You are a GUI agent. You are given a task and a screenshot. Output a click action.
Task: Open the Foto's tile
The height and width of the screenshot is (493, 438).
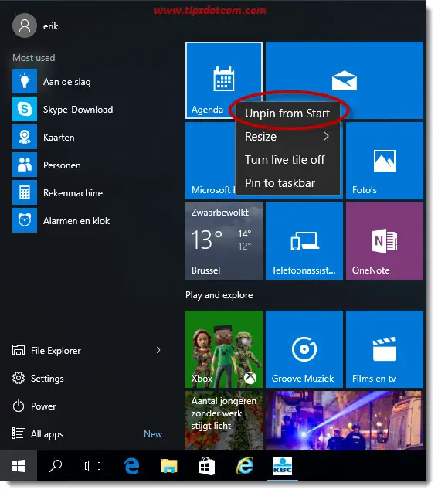coord(385,161)
